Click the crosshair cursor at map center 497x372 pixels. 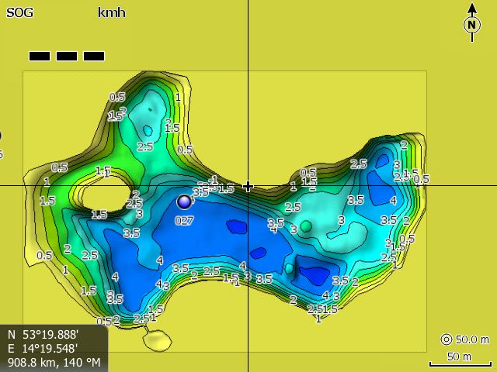[248, 186]
